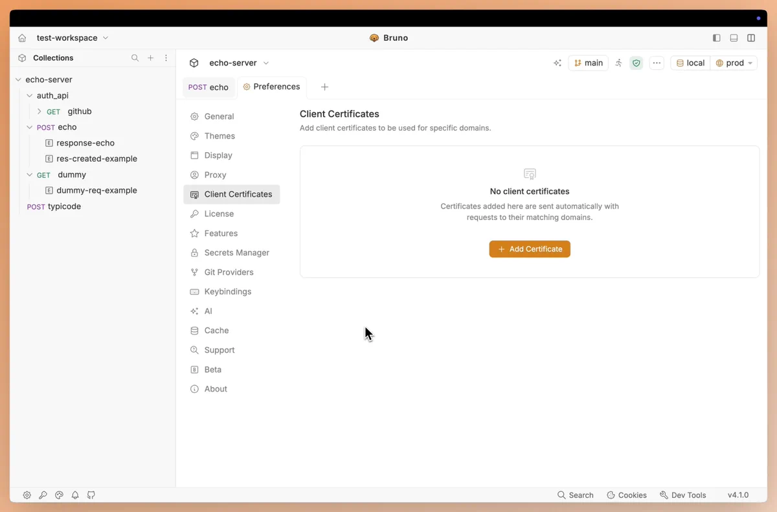The width and height of the screenshot is (777, 512).
Task: Collapse the echo-server collection tree
Action: click(18, 80)
